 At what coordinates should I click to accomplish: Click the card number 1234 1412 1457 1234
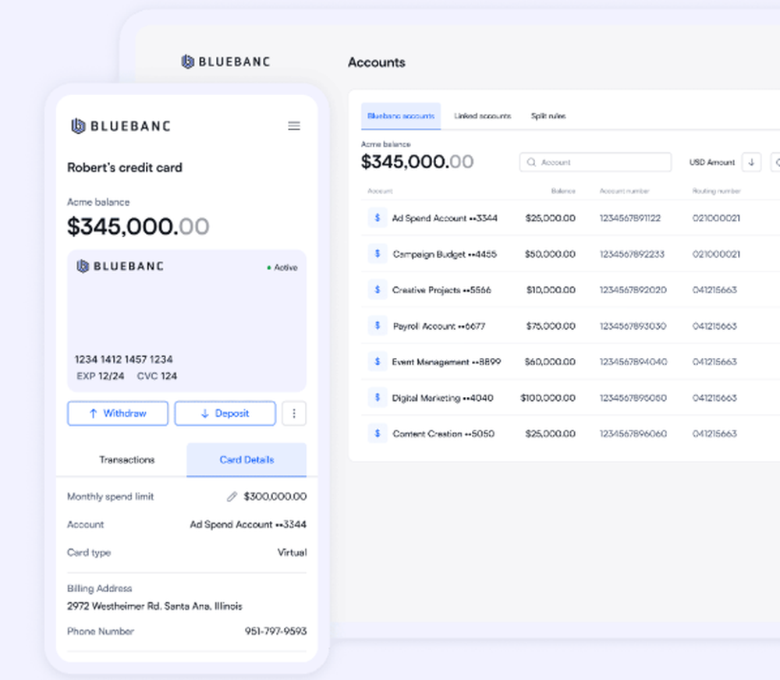pos(124,359)
